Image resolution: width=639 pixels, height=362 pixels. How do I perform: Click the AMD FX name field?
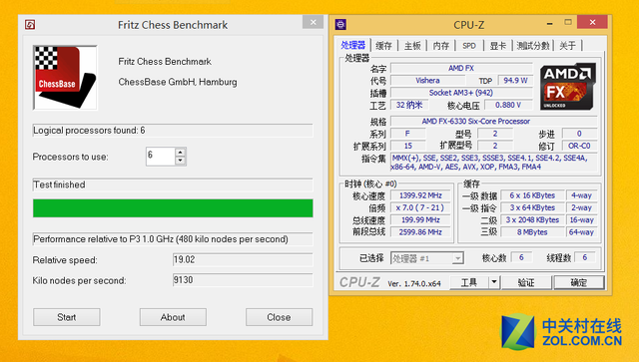(x=461, y=68)
